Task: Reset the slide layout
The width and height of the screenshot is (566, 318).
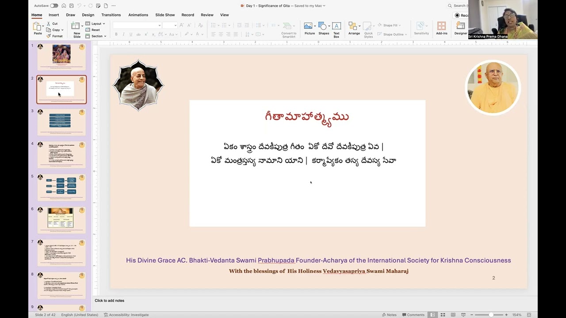Action: click(93, 30)
